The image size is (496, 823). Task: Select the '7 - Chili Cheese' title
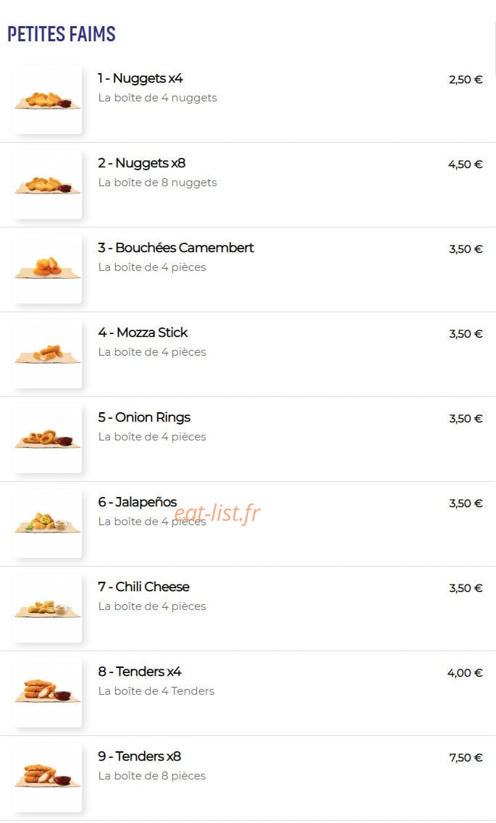pos(144,587)
